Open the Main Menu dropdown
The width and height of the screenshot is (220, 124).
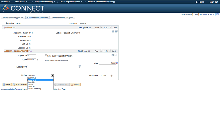21,2
